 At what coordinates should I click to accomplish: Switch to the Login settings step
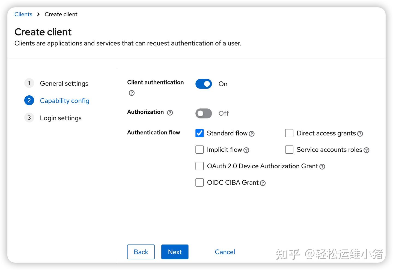[61, 118]
